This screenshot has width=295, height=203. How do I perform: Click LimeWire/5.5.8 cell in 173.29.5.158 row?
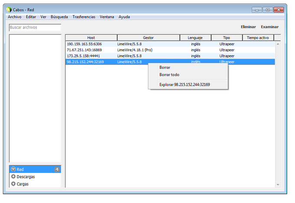coord(129,56)
